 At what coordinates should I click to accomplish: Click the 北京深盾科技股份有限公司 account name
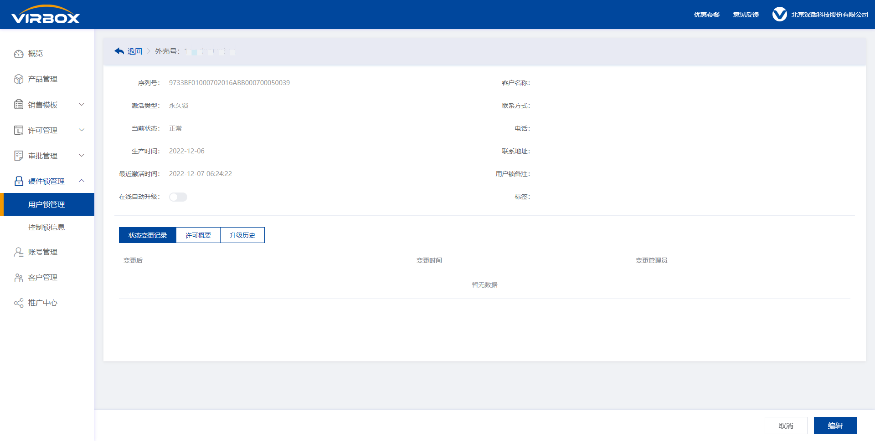point(830,15)
